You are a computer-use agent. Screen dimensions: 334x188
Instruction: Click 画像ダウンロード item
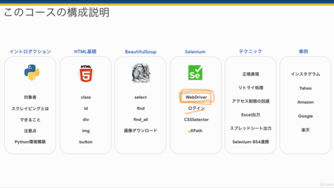pyautogui.click(x=140, y=131)
